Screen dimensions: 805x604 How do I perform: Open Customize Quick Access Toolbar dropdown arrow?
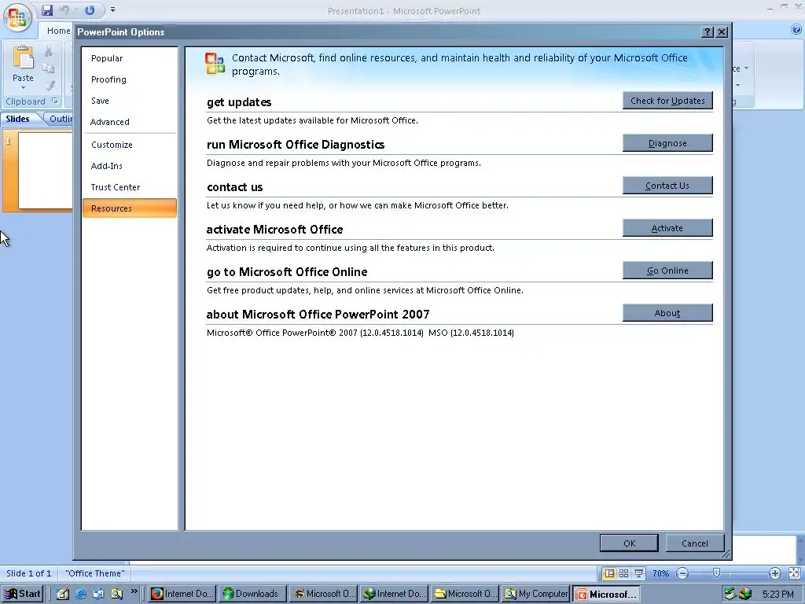(113, 9)
